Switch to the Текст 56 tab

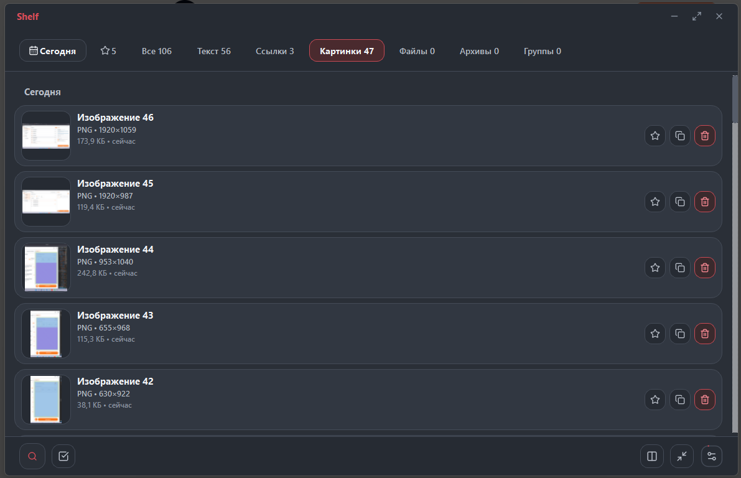pos(214,51)
